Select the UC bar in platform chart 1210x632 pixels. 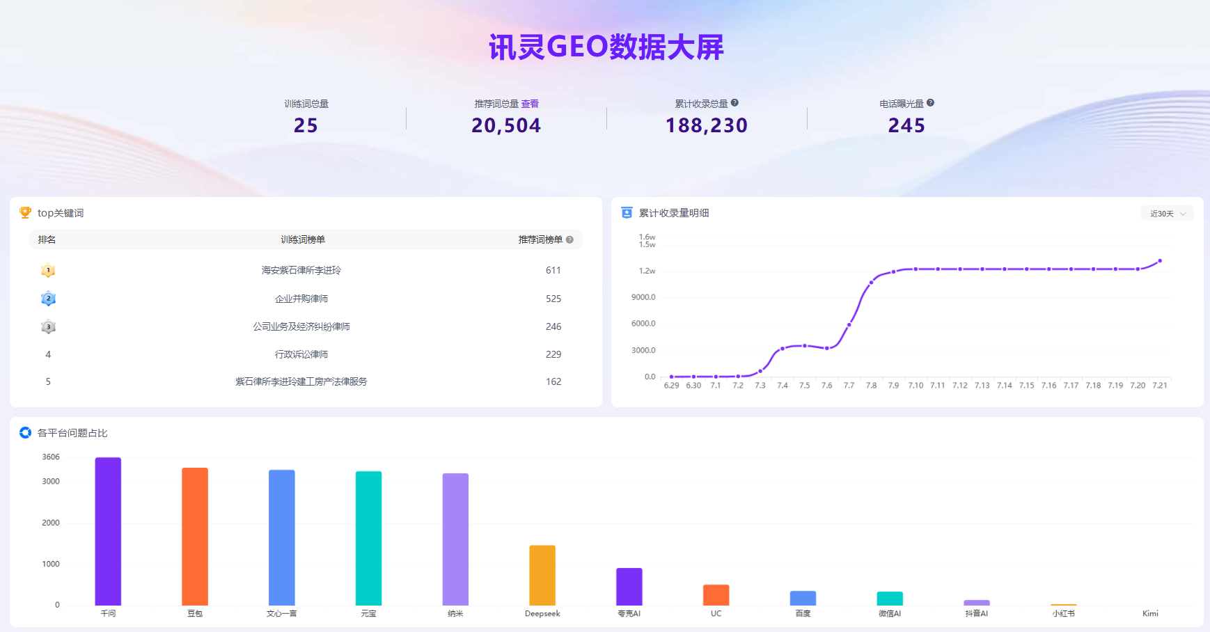[716, 595]
